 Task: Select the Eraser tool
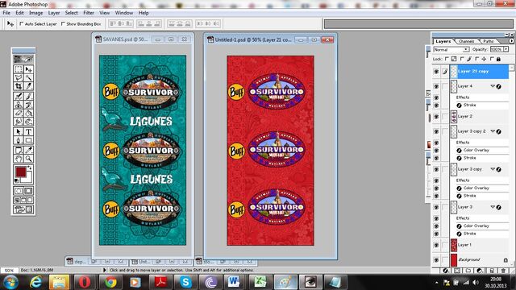[x=19, y=114]
